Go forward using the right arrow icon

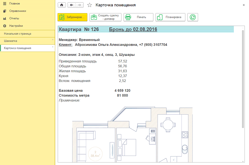pyautogui.click(x=79, y=5)
